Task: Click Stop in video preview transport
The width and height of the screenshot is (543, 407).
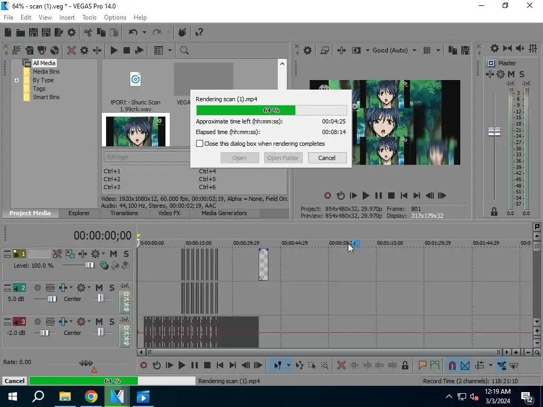Action: (x=391, y=196)
